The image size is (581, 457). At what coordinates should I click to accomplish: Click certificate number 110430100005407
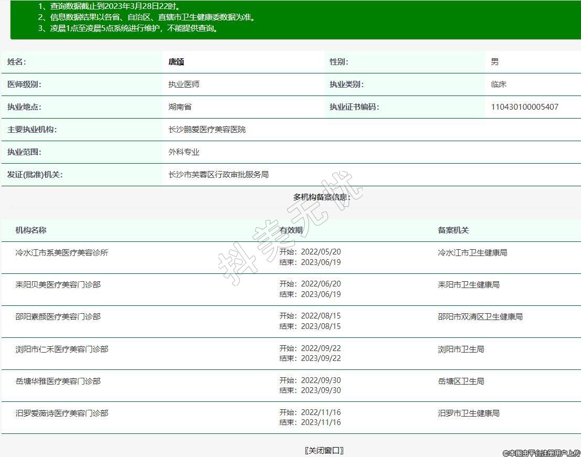pos(524,107)
